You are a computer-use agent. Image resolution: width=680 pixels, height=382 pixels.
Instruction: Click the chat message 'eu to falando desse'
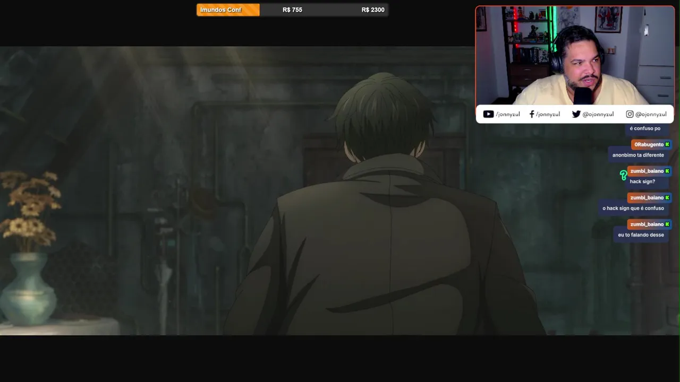[641, 235]
